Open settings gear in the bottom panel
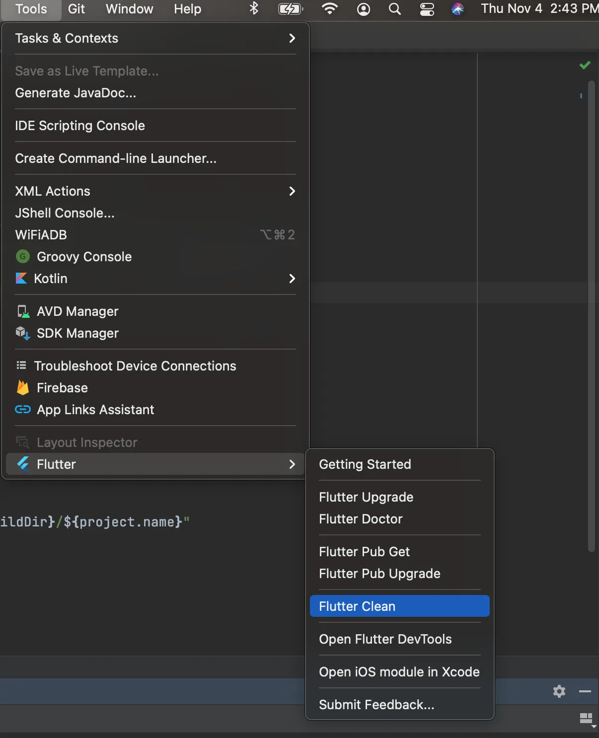 click(559, 691)
